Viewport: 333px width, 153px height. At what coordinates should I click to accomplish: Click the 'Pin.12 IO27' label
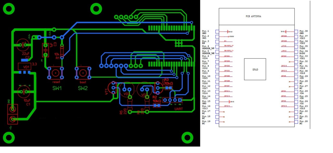coord(206,87)
